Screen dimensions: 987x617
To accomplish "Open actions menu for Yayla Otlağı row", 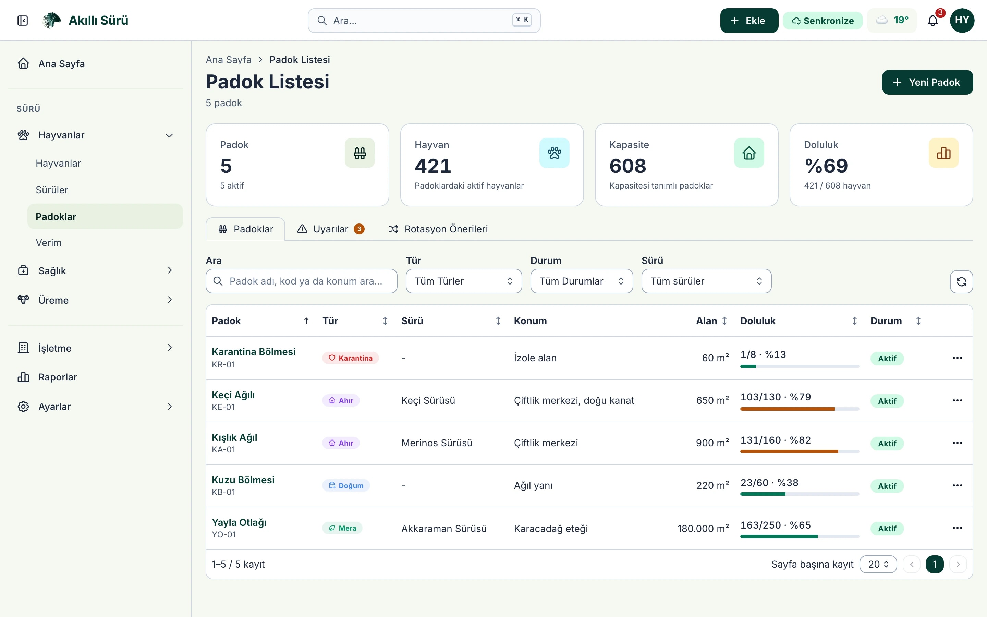I will click(x=957, y=528).
